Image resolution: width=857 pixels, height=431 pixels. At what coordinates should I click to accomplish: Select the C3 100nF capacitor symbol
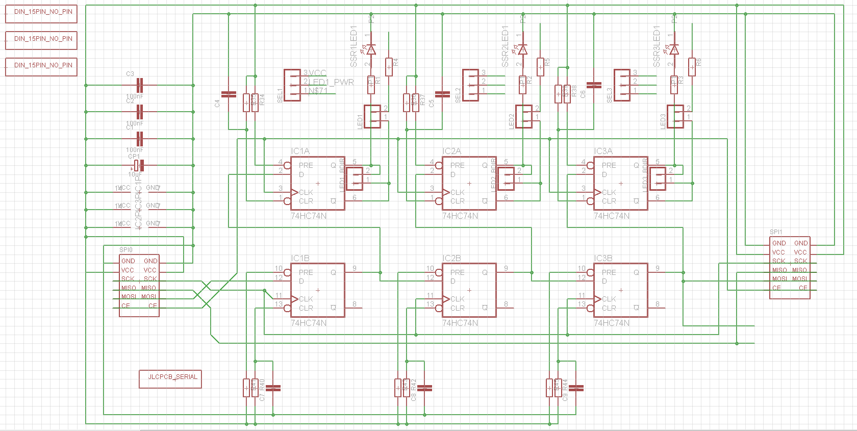(x=140, y=85)
